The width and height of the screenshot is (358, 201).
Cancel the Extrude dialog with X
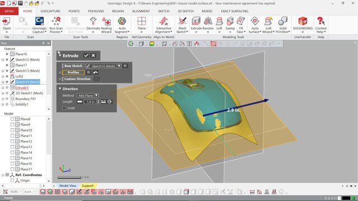93,55
